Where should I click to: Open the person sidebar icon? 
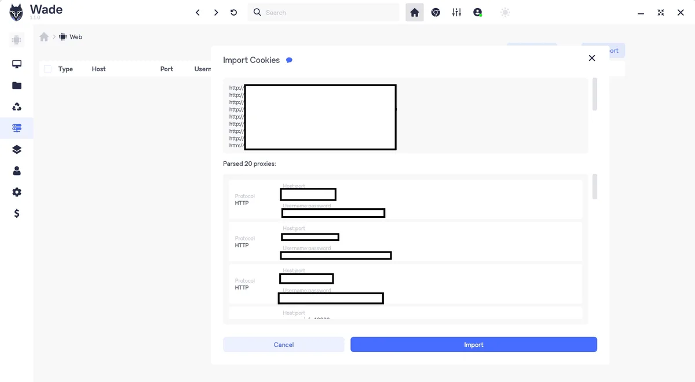click(17, 171)
